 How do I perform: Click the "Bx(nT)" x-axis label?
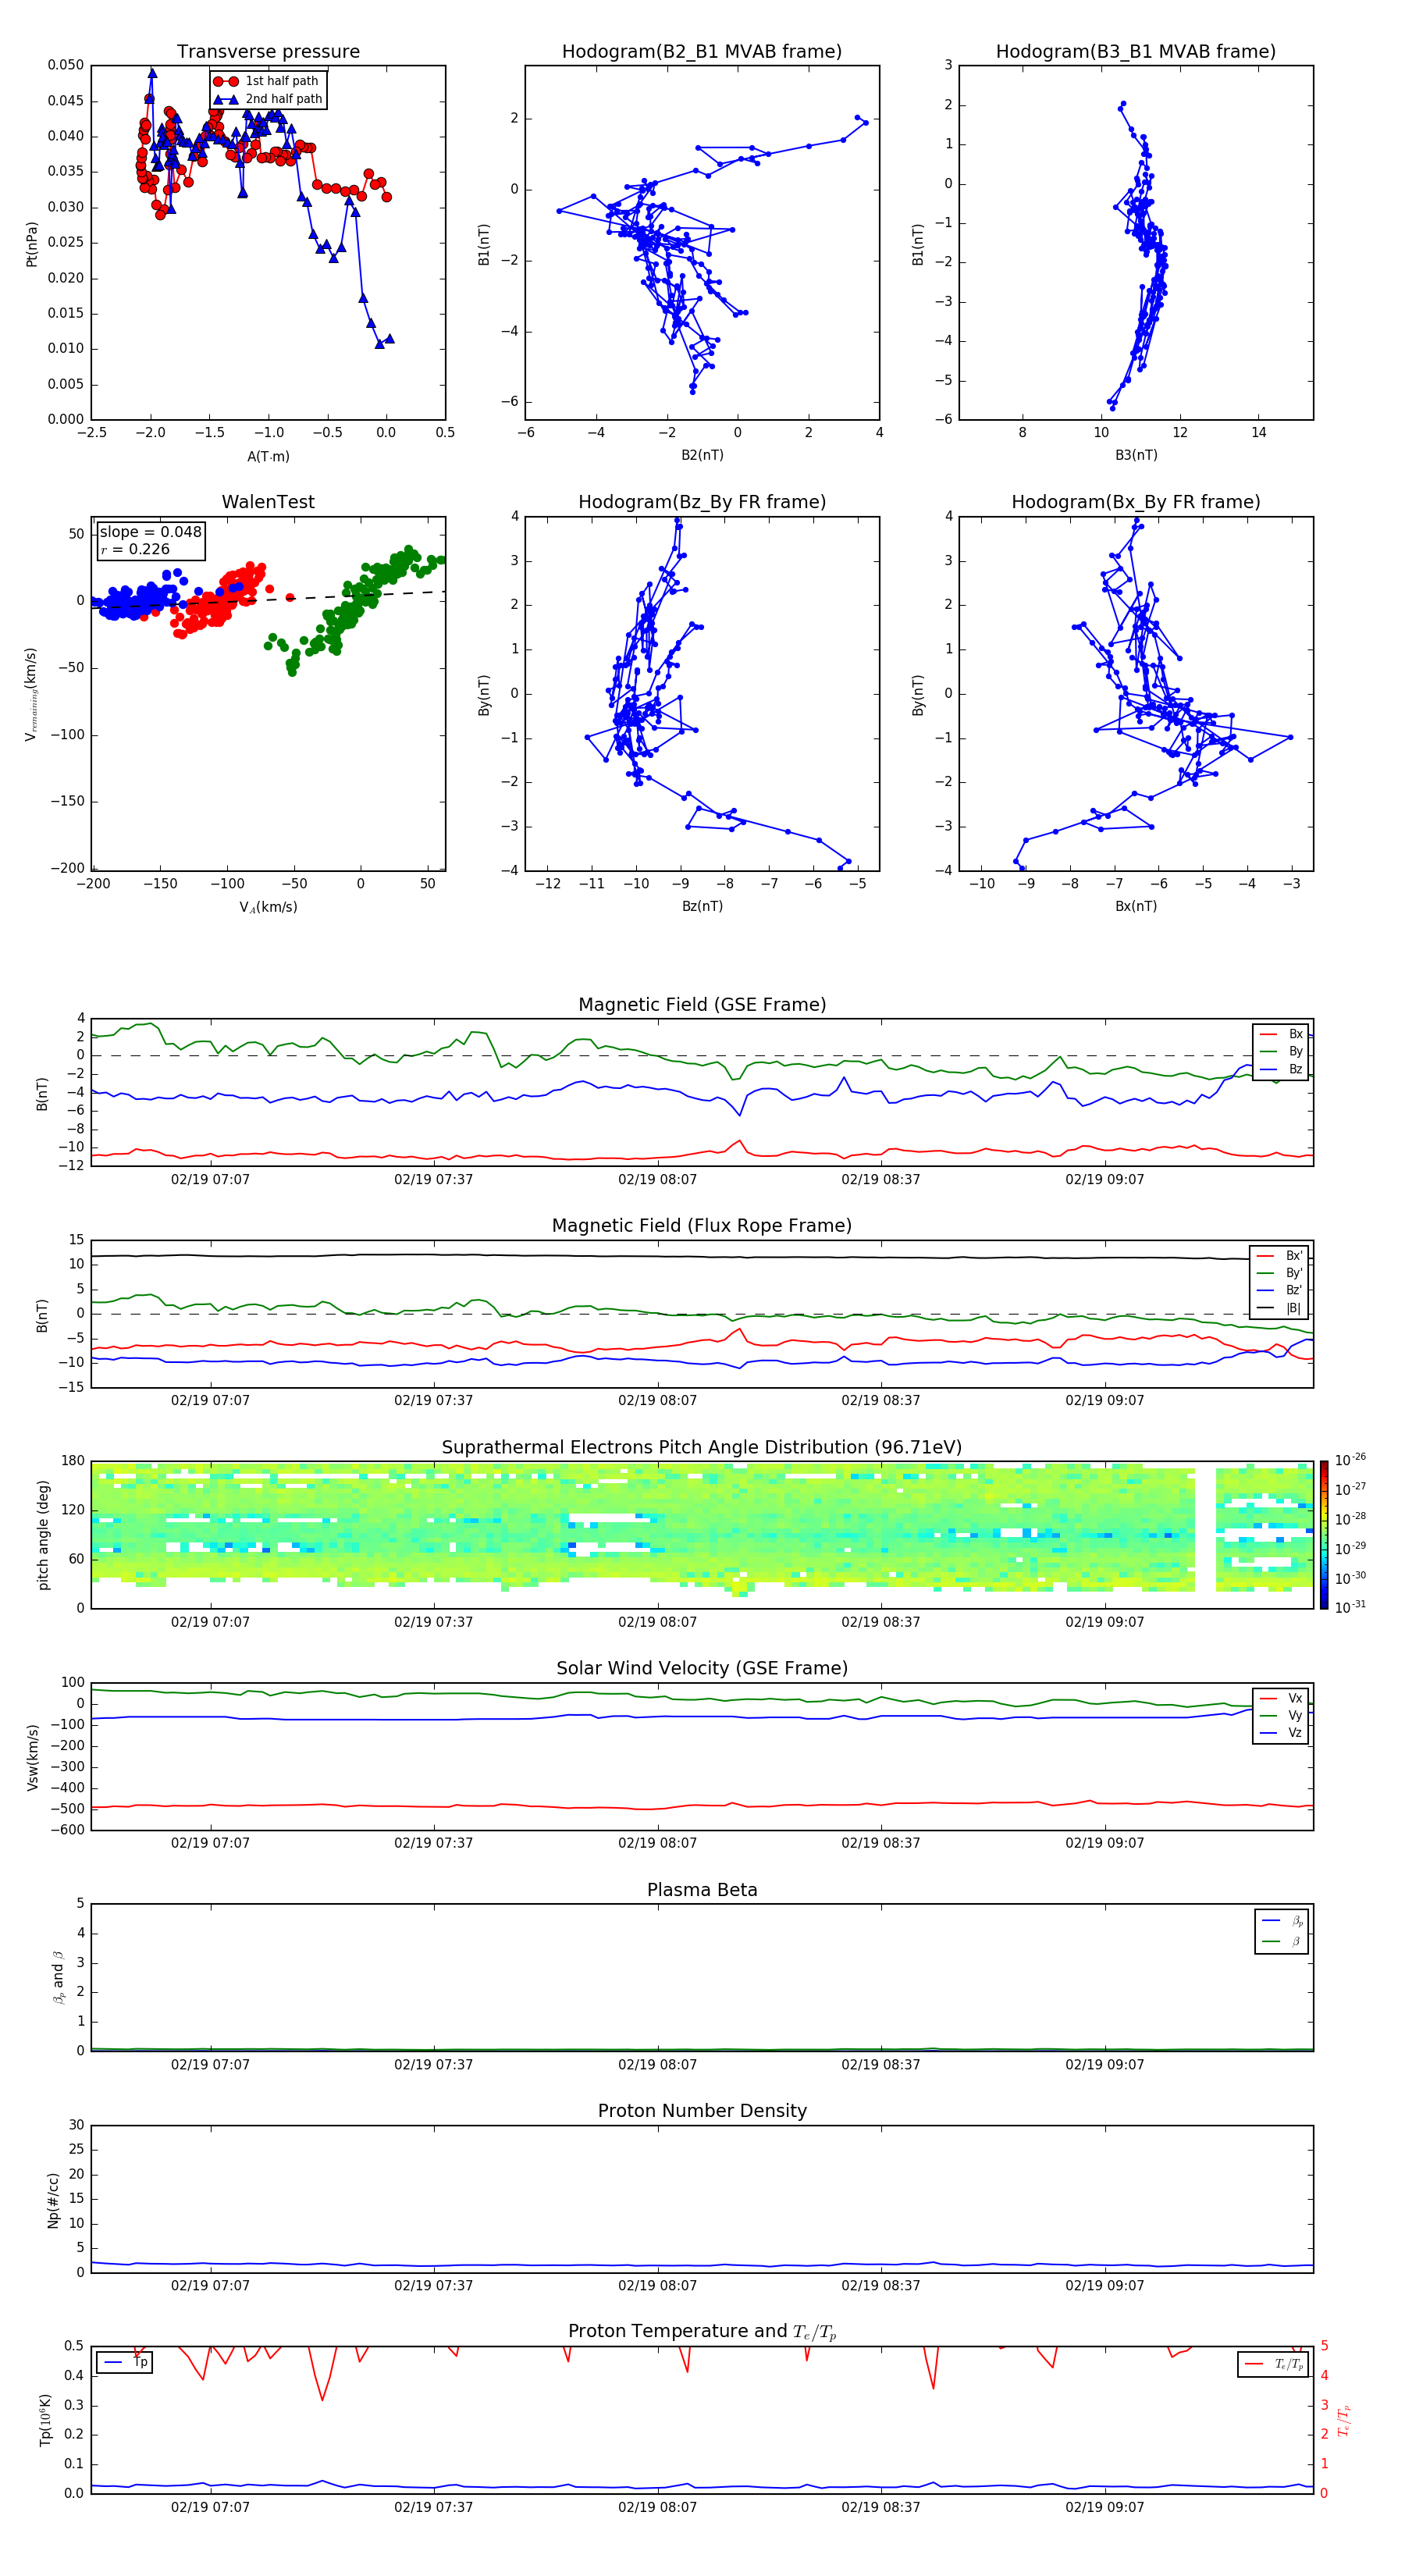(1136, 906)
